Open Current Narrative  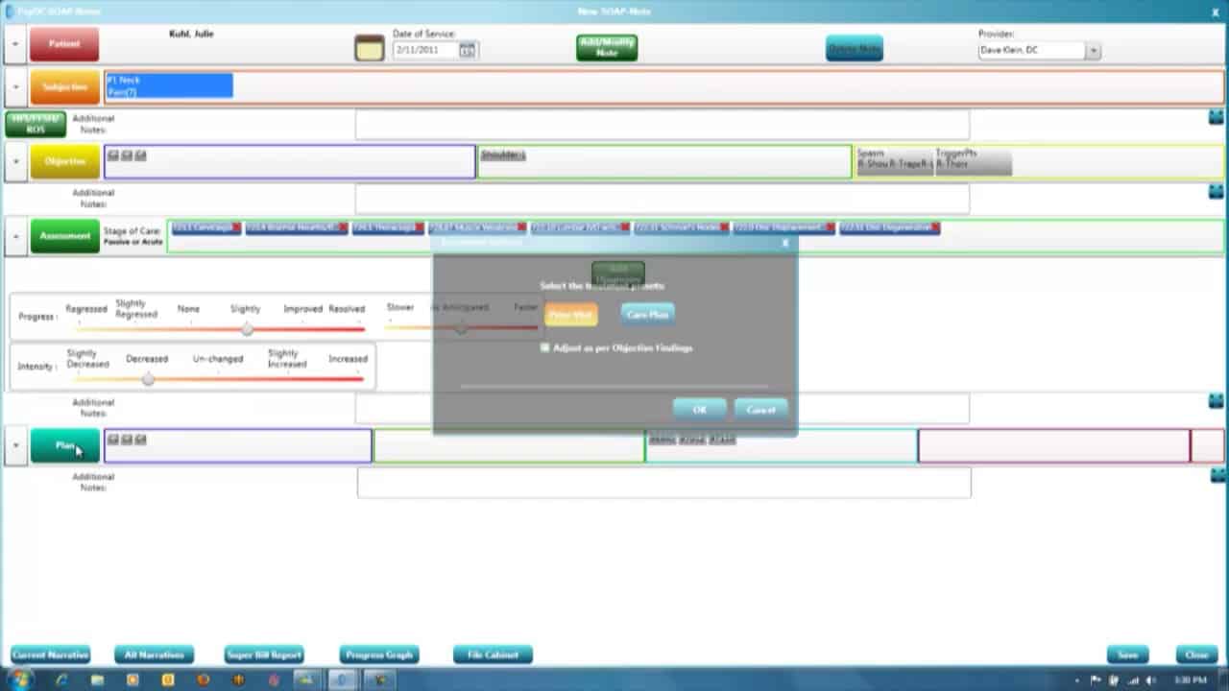pyautogui.click(x=51, y=655)
